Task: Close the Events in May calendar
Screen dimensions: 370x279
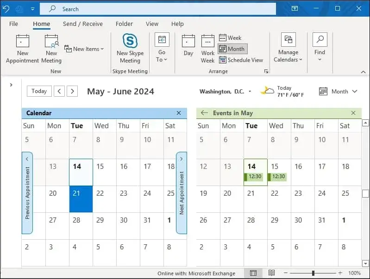Action: (353, 113)
